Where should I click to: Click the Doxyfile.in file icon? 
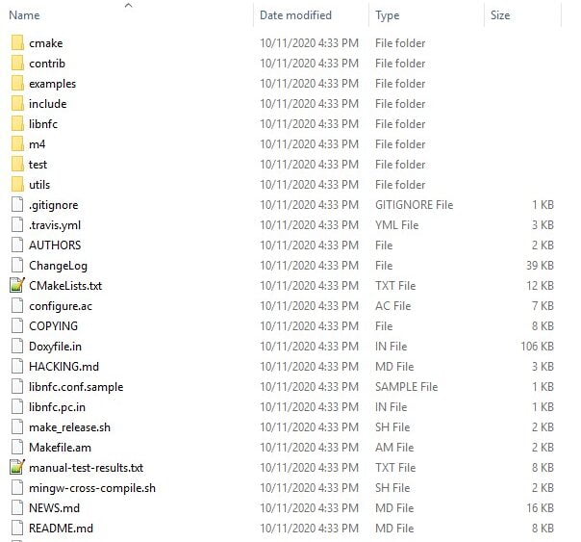pos(17,347)
